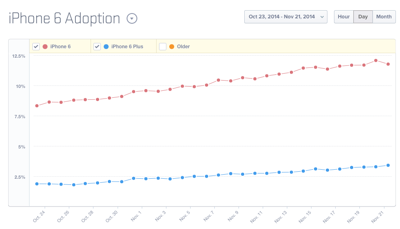Click the red iPhone 6 legend dot
Viewport: 400px width, 229px height.
click(45, 47)
